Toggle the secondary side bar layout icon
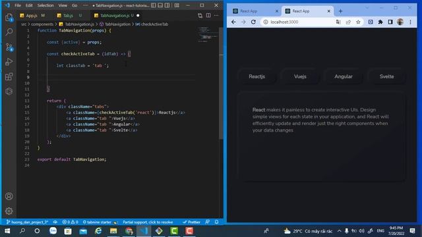This screenshot has height=237, width=422. (167, 5)
